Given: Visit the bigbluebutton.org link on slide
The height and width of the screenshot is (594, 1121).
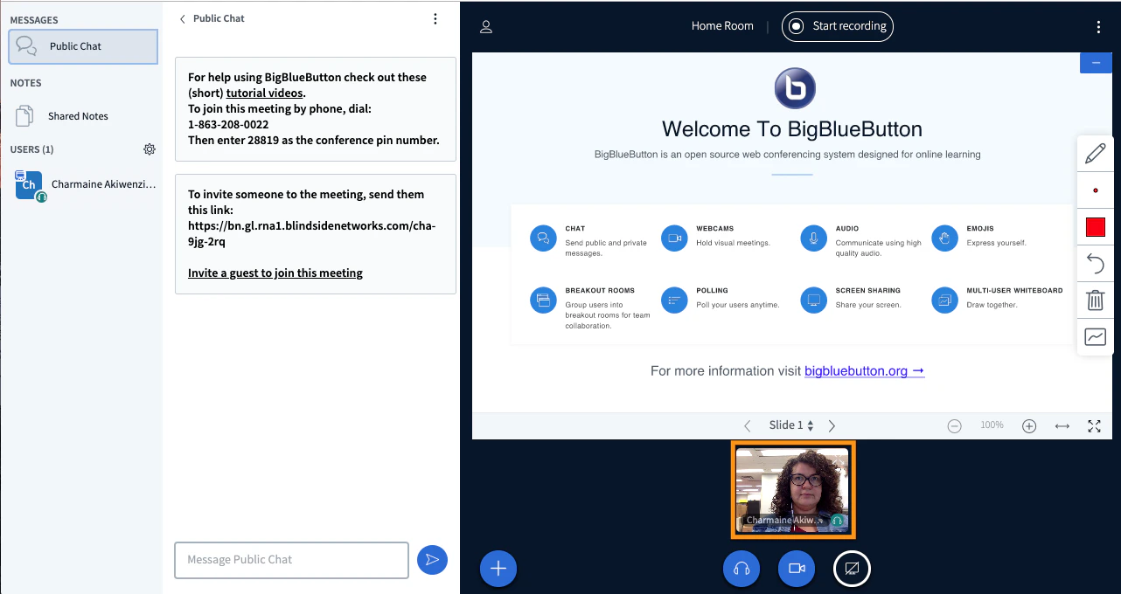Looking at the screenshot, I should (x=864, y=371).
